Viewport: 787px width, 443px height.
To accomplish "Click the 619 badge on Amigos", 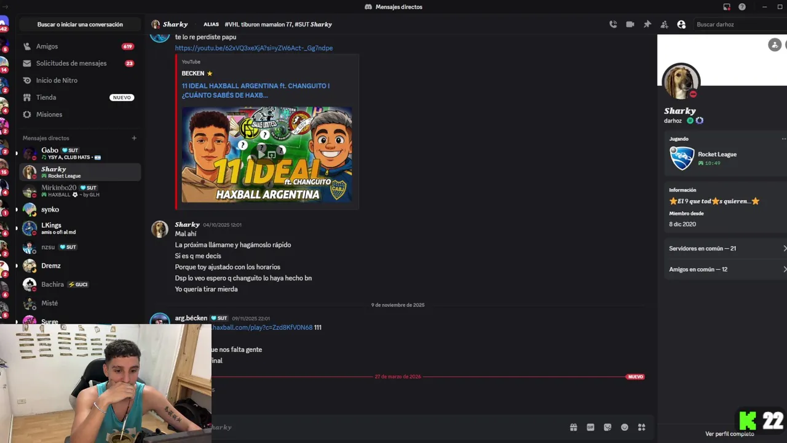I will [128, 46].
